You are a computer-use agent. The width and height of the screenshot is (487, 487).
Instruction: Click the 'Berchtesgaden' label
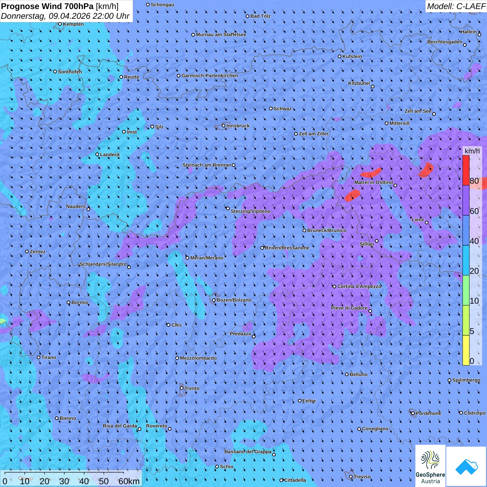click(x=445, y=42)
